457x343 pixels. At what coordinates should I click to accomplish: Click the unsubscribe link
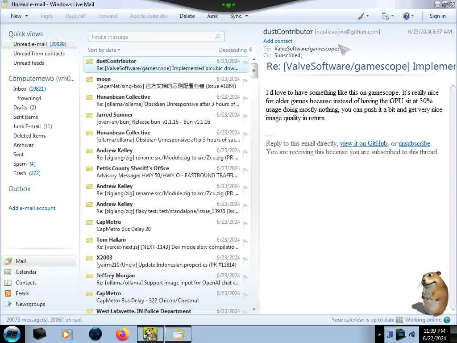[414, 143]
